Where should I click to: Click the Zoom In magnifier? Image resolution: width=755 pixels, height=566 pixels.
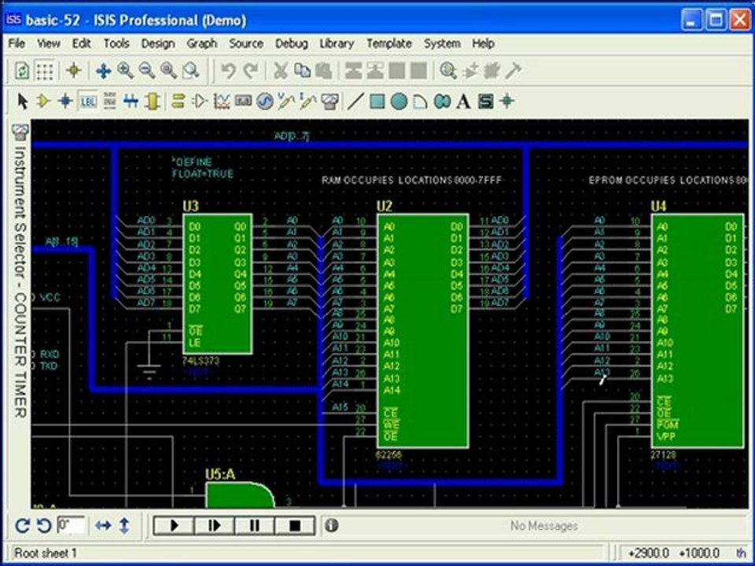click(x=125, y=71)
